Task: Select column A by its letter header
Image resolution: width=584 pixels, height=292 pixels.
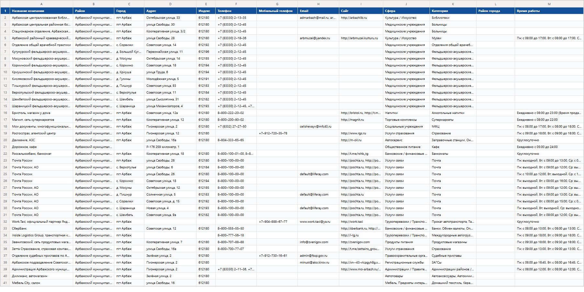Action: click(x=41, y=4)
